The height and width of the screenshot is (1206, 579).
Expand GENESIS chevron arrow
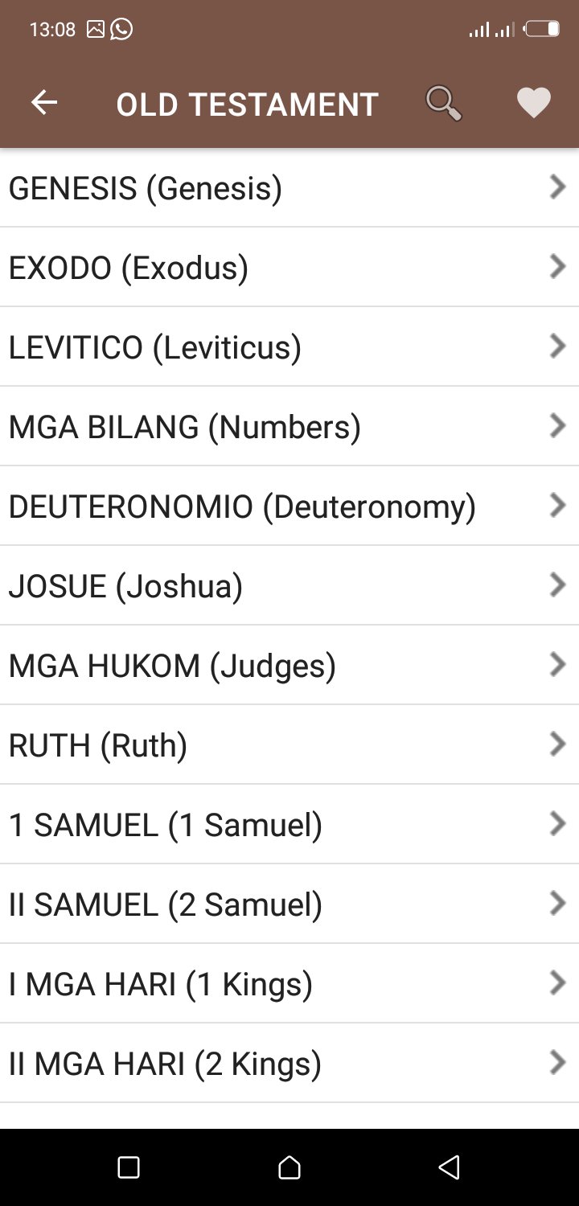[x=557, y=187]
